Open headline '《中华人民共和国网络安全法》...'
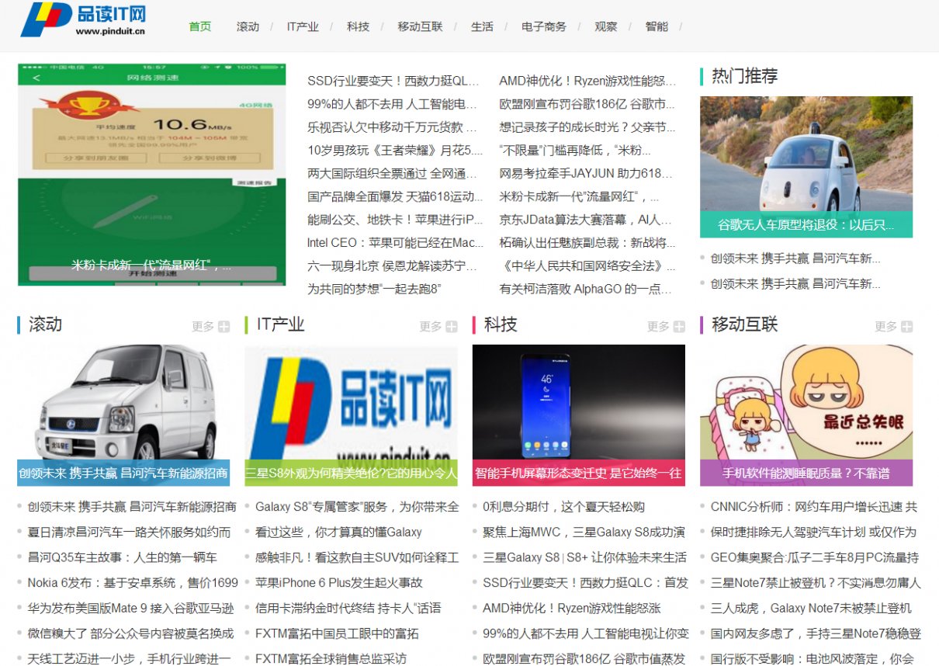 pyautogui.click(x=587, y=266)
